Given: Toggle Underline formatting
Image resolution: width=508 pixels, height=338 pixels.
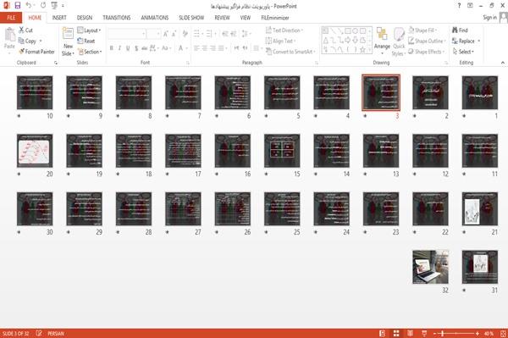Looking at the screenshot, I should pyautogui.click(x=128, y=48).
